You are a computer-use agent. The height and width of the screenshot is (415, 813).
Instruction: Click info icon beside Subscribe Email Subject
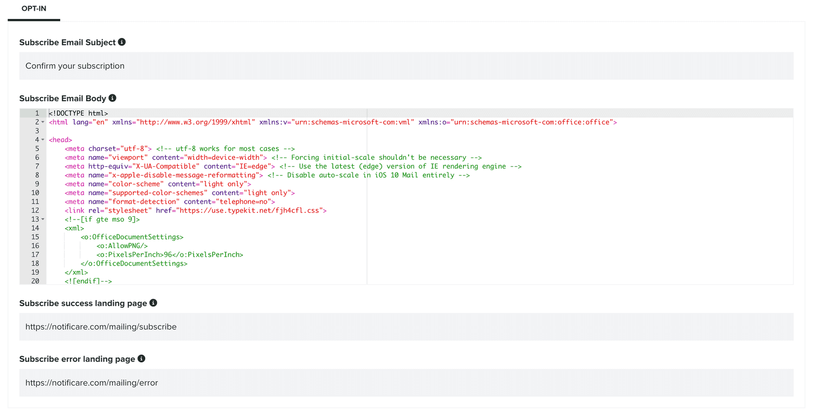coord(122,42)
